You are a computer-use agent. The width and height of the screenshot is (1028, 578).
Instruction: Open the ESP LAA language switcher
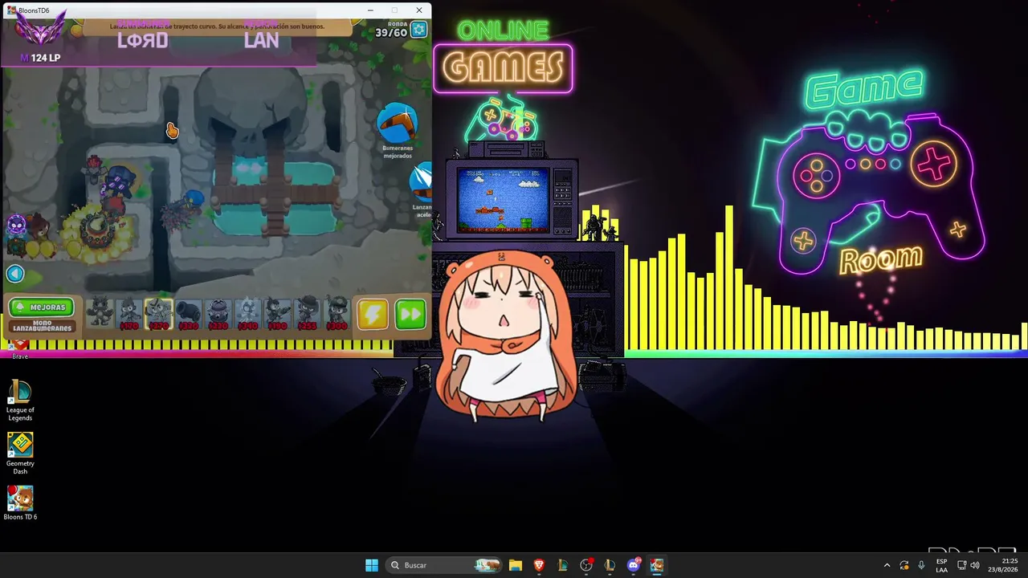click(941, 565)
